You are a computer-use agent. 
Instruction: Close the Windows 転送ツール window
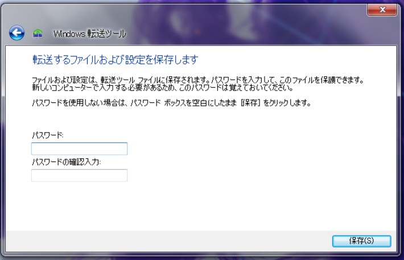[x=382, y=10]
